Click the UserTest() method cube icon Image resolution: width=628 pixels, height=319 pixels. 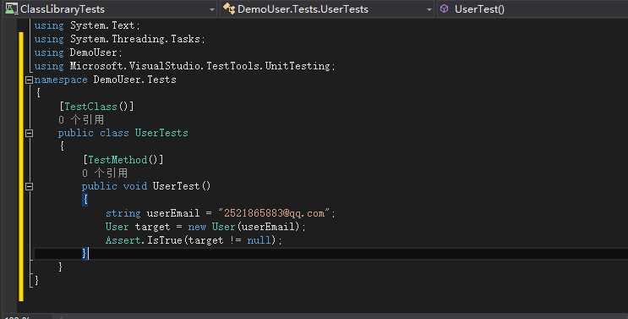coord(445,8)
